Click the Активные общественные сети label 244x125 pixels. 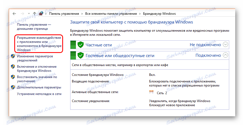[x=95, y=92]
